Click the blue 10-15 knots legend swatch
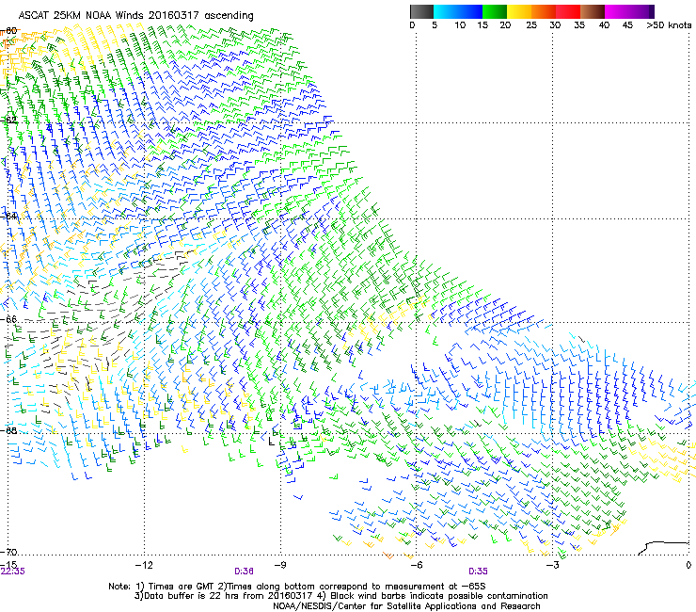The width and height of the screenshot is (696, 612). click(470, 11)
